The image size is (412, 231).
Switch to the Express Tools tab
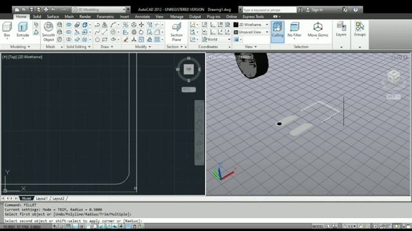253,17
